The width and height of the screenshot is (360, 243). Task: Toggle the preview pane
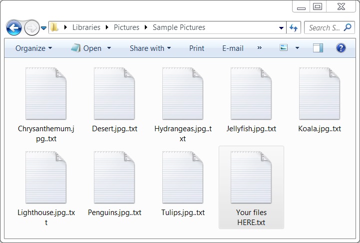pos(318,48)
